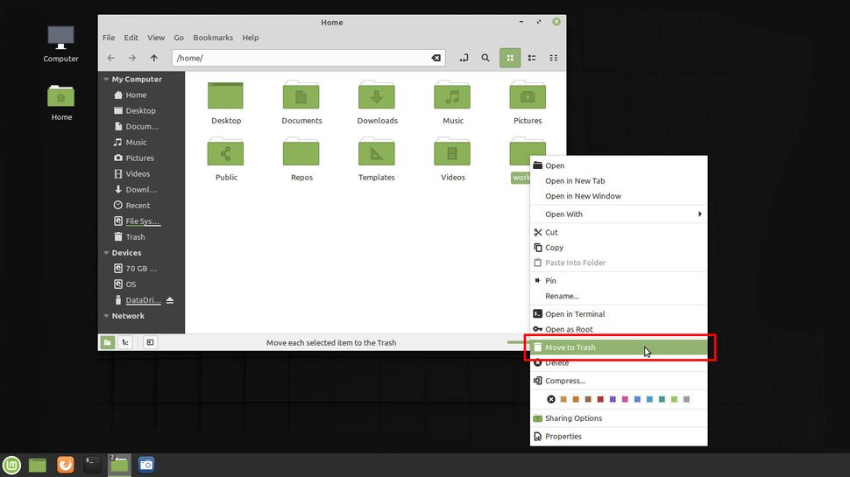The height and width of the screenshot is (477, 850).
Task: Expand the Open With submenu
Action: pyautogui.click(x=619, y=214)
